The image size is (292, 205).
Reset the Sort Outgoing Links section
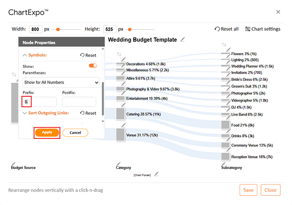point(88,113)
